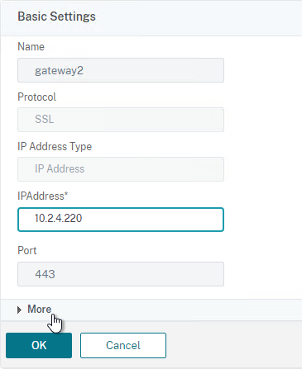Open the IP Address Type box

tap(121, 169)
